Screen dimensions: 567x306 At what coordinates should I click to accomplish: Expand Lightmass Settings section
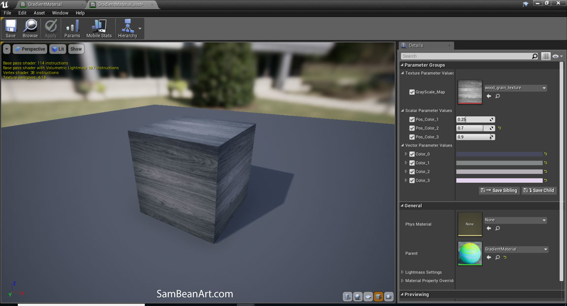[402, 272]
